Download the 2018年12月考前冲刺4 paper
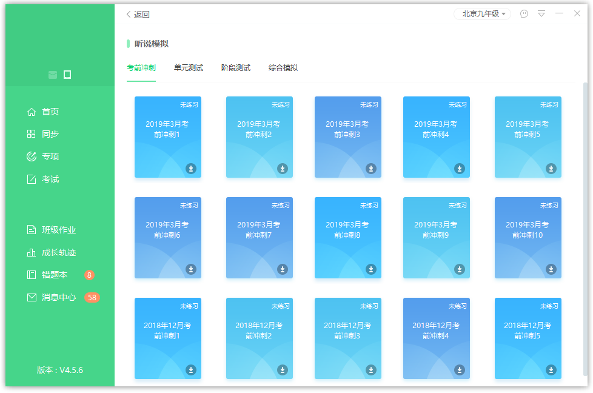Screen dimensions: 593x393 460,369
